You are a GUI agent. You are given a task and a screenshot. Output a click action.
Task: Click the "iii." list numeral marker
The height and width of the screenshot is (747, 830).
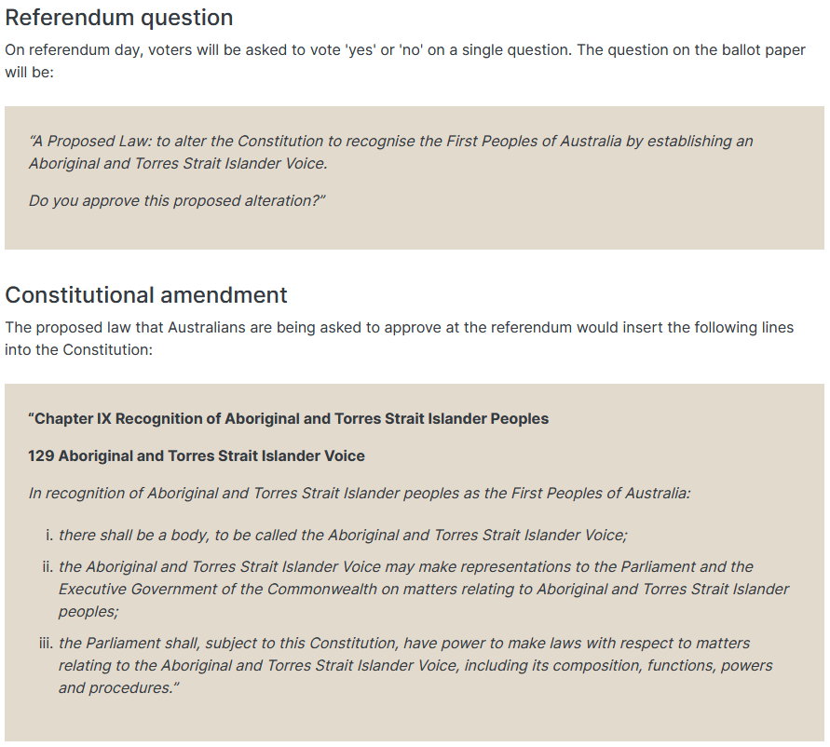[46, 643]
